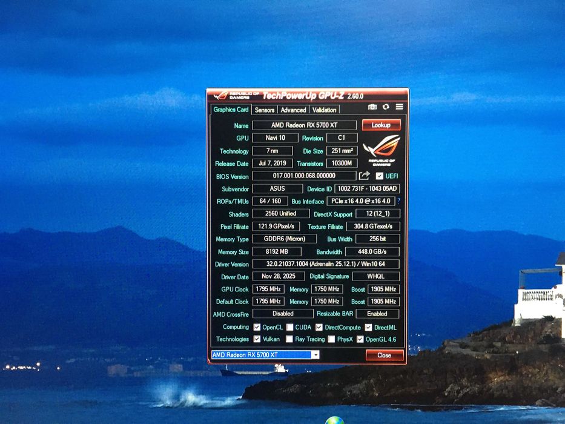The height and width of the screenshot is (424, 565).
Task: Click the Bus Interface value PCIe x16 4.0
Action: point(361,201)
